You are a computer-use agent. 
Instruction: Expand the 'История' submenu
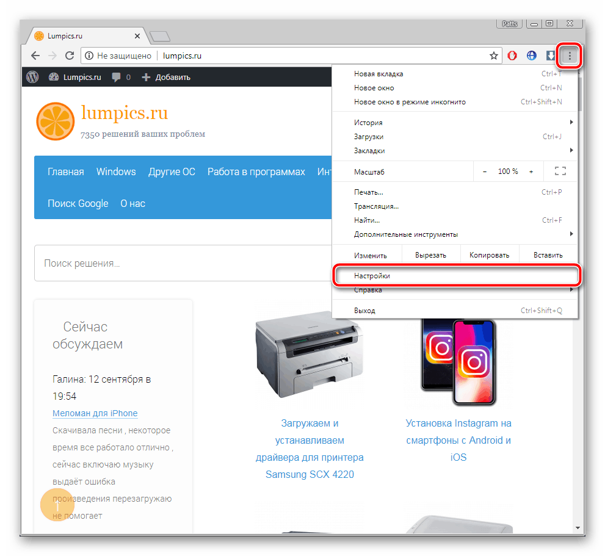tap(455, 122)
